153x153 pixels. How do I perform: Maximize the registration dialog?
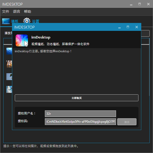(128, 27)
